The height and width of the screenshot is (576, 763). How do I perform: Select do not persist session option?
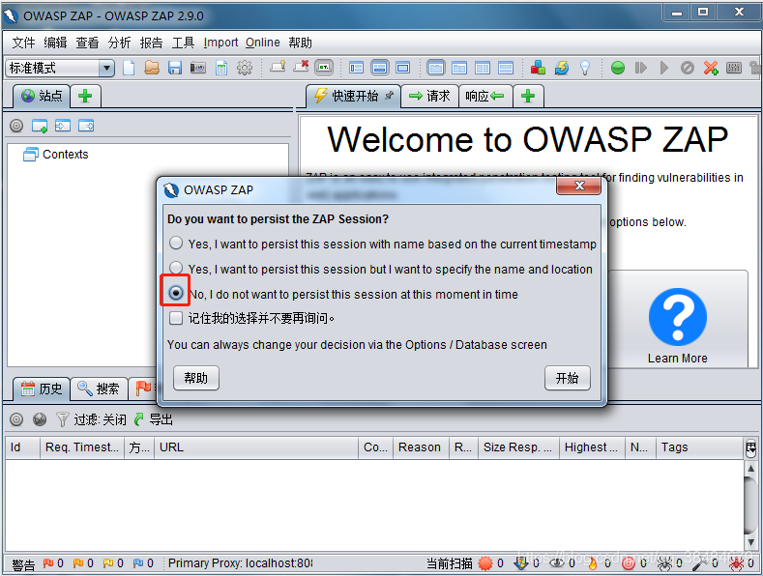(x=176, y=293)
